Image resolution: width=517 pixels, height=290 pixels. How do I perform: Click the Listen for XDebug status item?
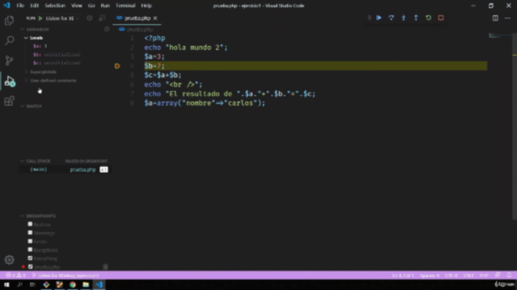point(65,275)
